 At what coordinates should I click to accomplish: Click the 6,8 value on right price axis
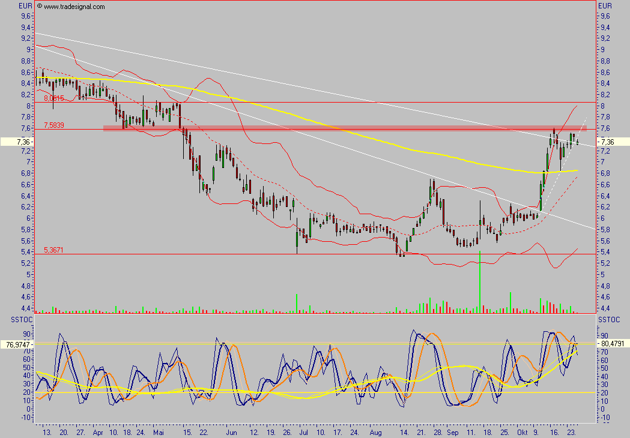(x=605, y=173)
